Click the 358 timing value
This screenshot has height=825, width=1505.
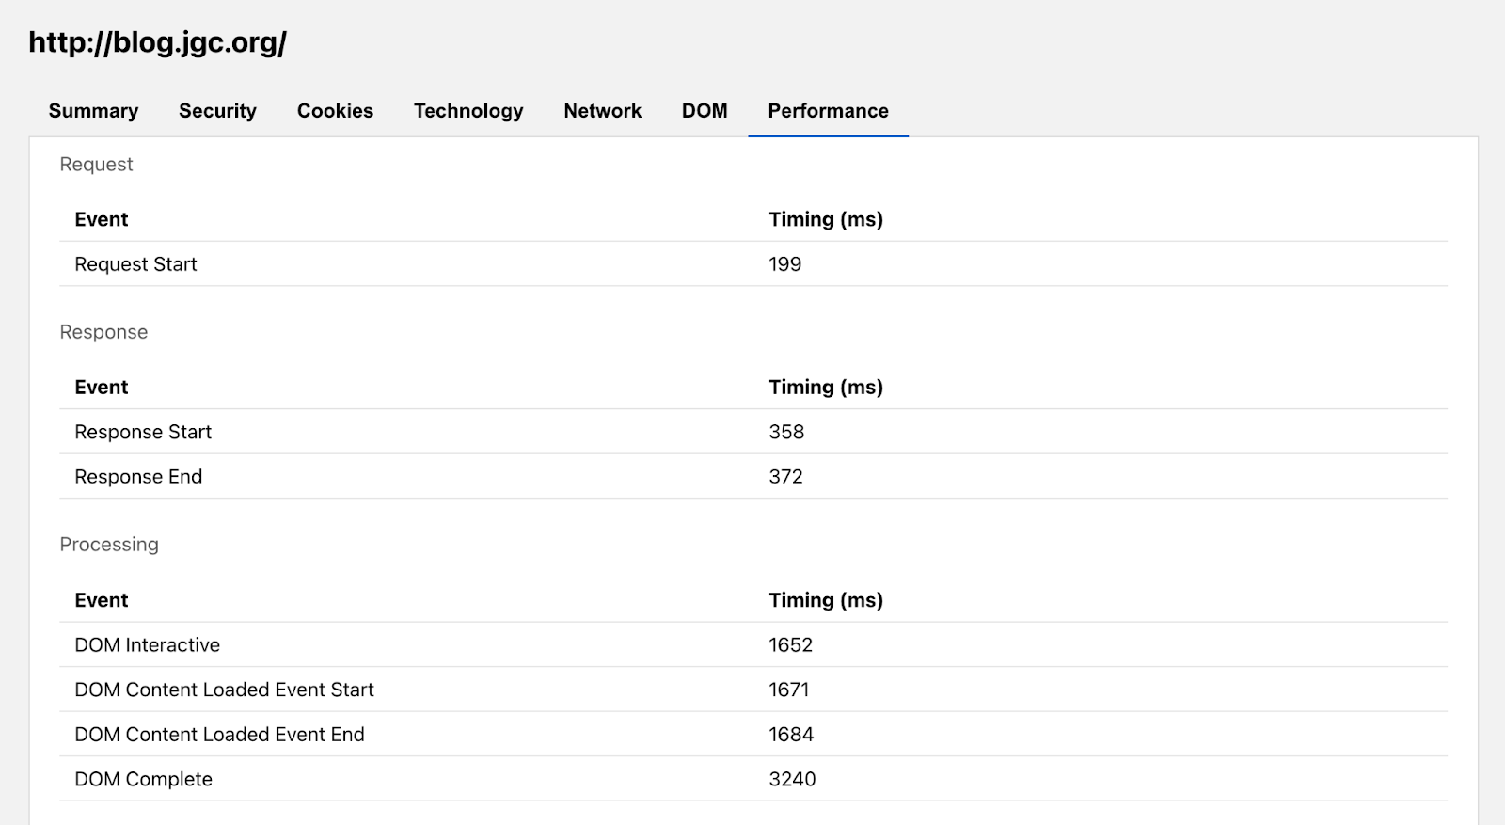click(786, 432)
